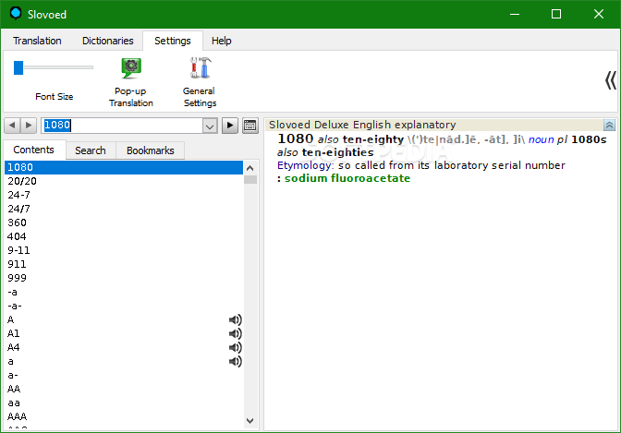
Task: Click the translate play arrow button
Action: (x=230, y=126)
